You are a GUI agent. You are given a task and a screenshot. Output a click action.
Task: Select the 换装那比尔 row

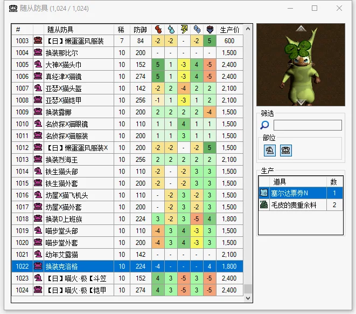127,53
